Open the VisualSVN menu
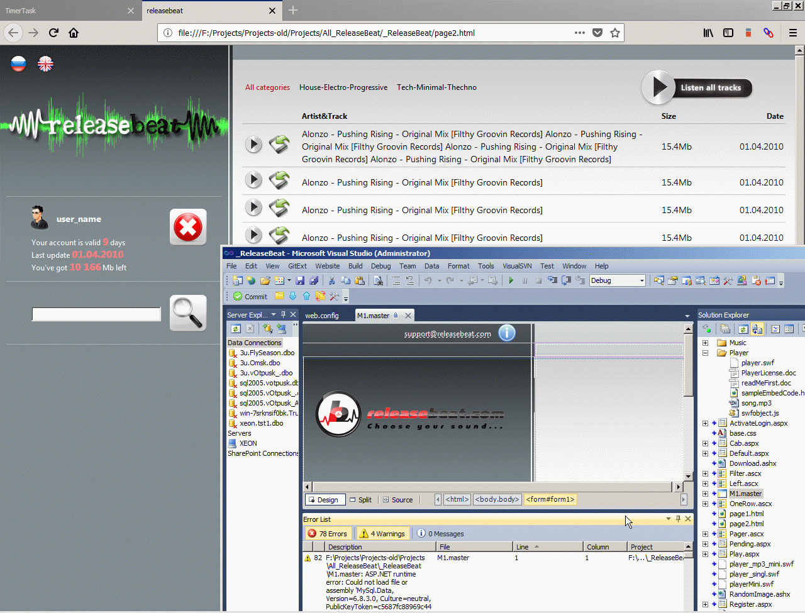 pyautogui.click(x=517, y=266)
